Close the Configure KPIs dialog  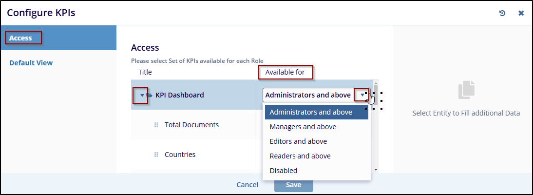tap(521, 13)
